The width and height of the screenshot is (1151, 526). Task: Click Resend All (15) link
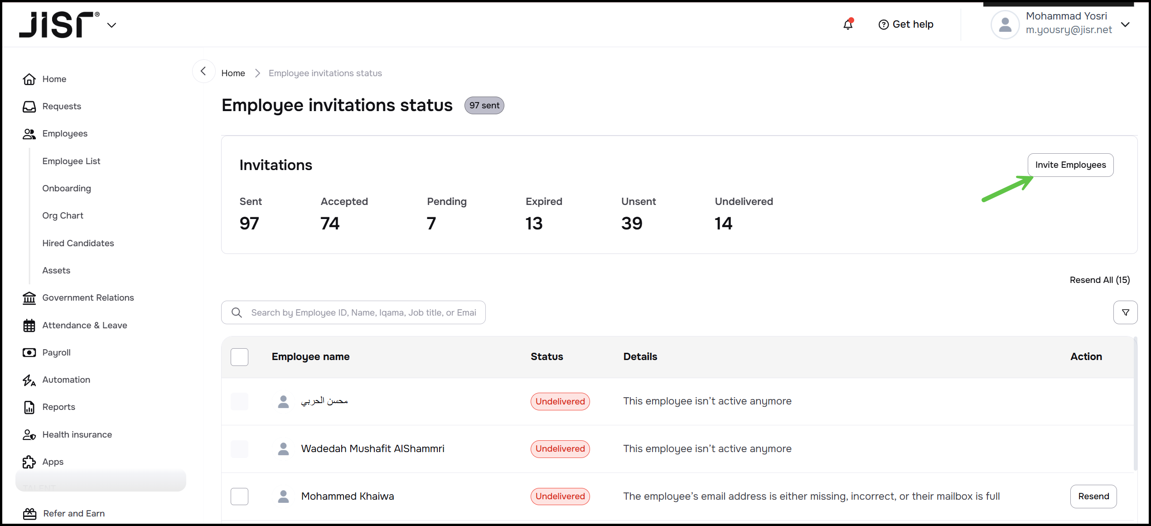pyautogui.click(x=1099, y=280)
